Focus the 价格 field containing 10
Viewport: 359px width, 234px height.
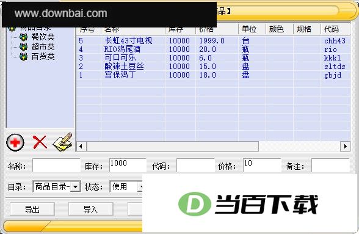[x=262, y=165]
